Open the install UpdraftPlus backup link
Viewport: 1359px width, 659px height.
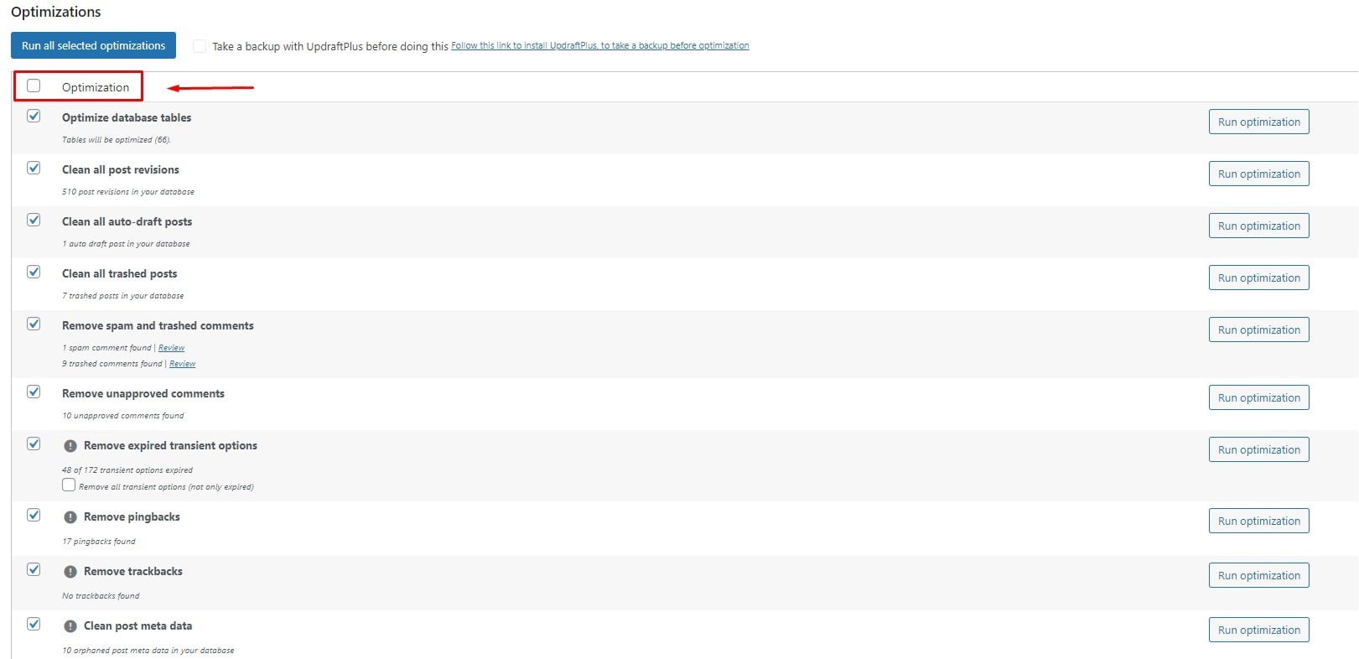point(600,45)
